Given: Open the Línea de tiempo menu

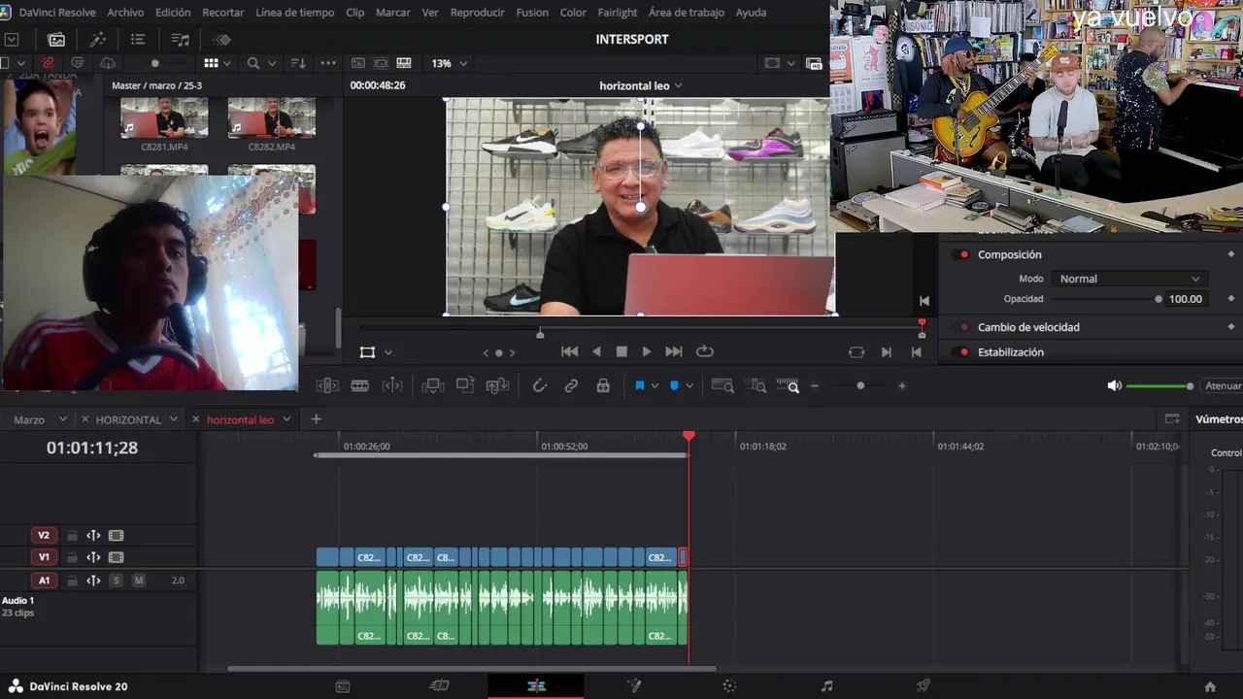Looking at the screenshot, I should pyautogui.click(x=295, y=13).
